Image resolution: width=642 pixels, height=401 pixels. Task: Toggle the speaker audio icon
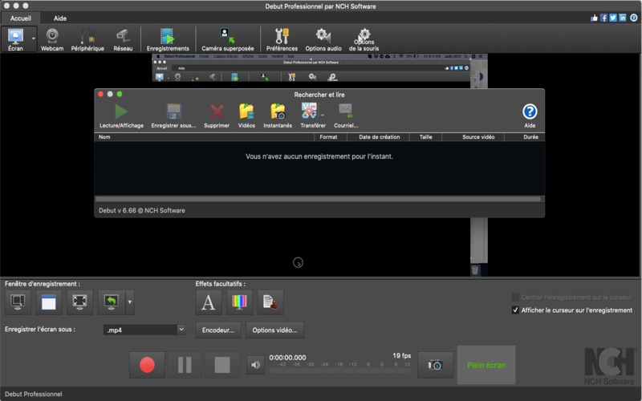pos(255,365)
